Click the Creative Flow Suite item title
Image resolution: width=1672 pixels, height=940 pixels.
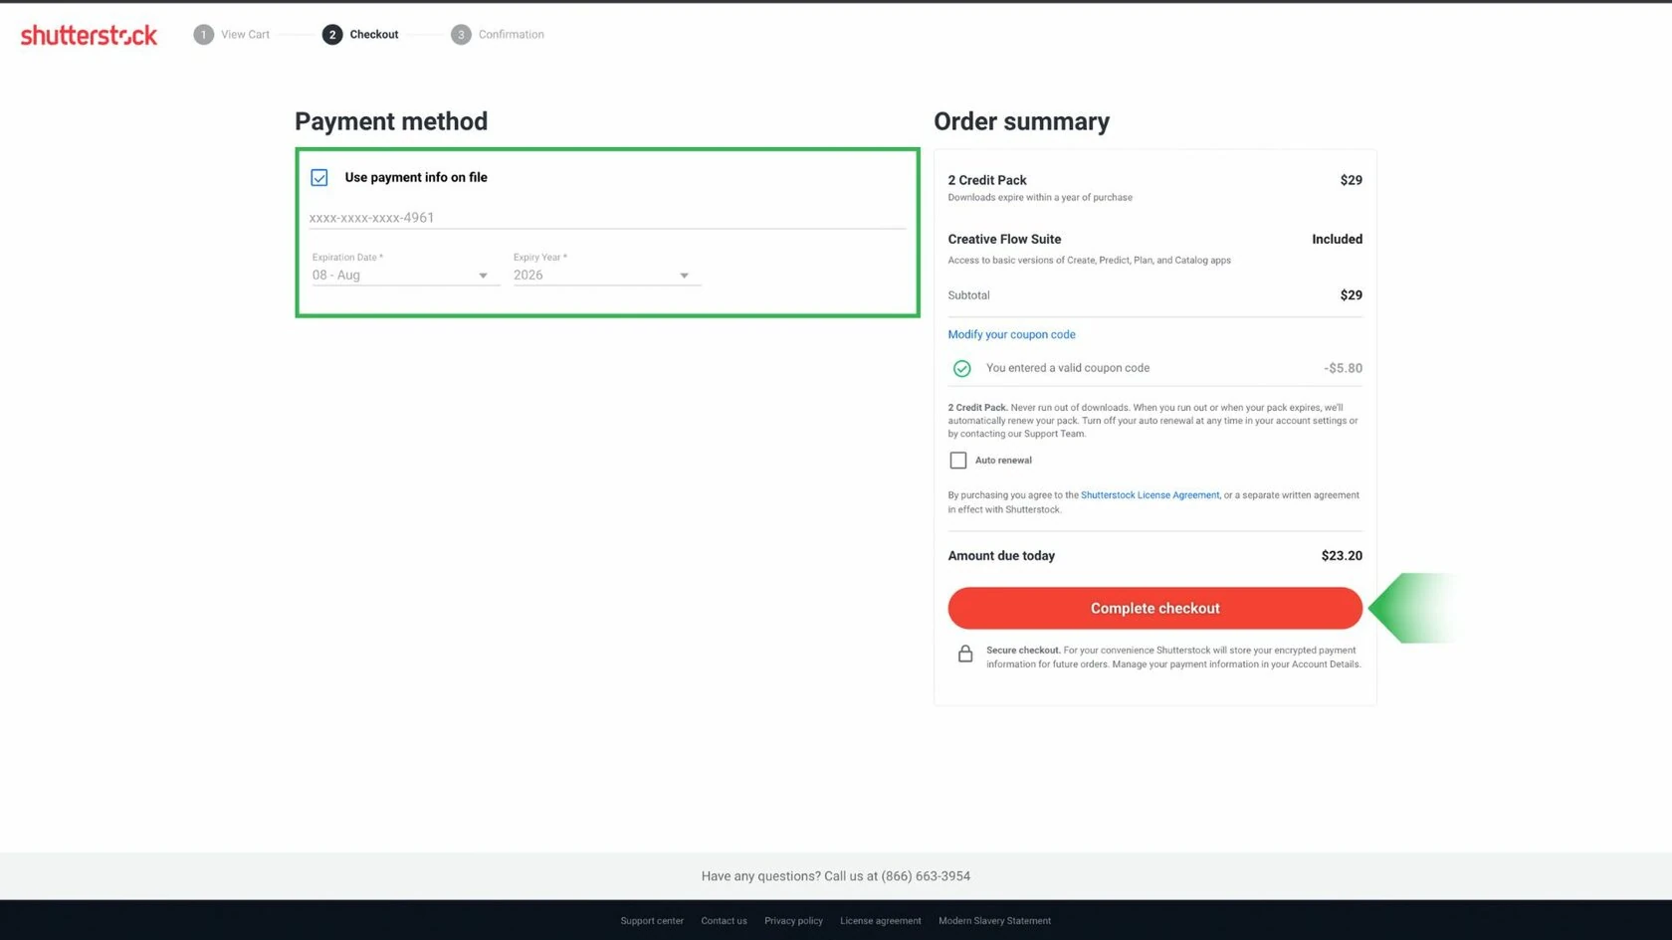tap(1004, 240)
